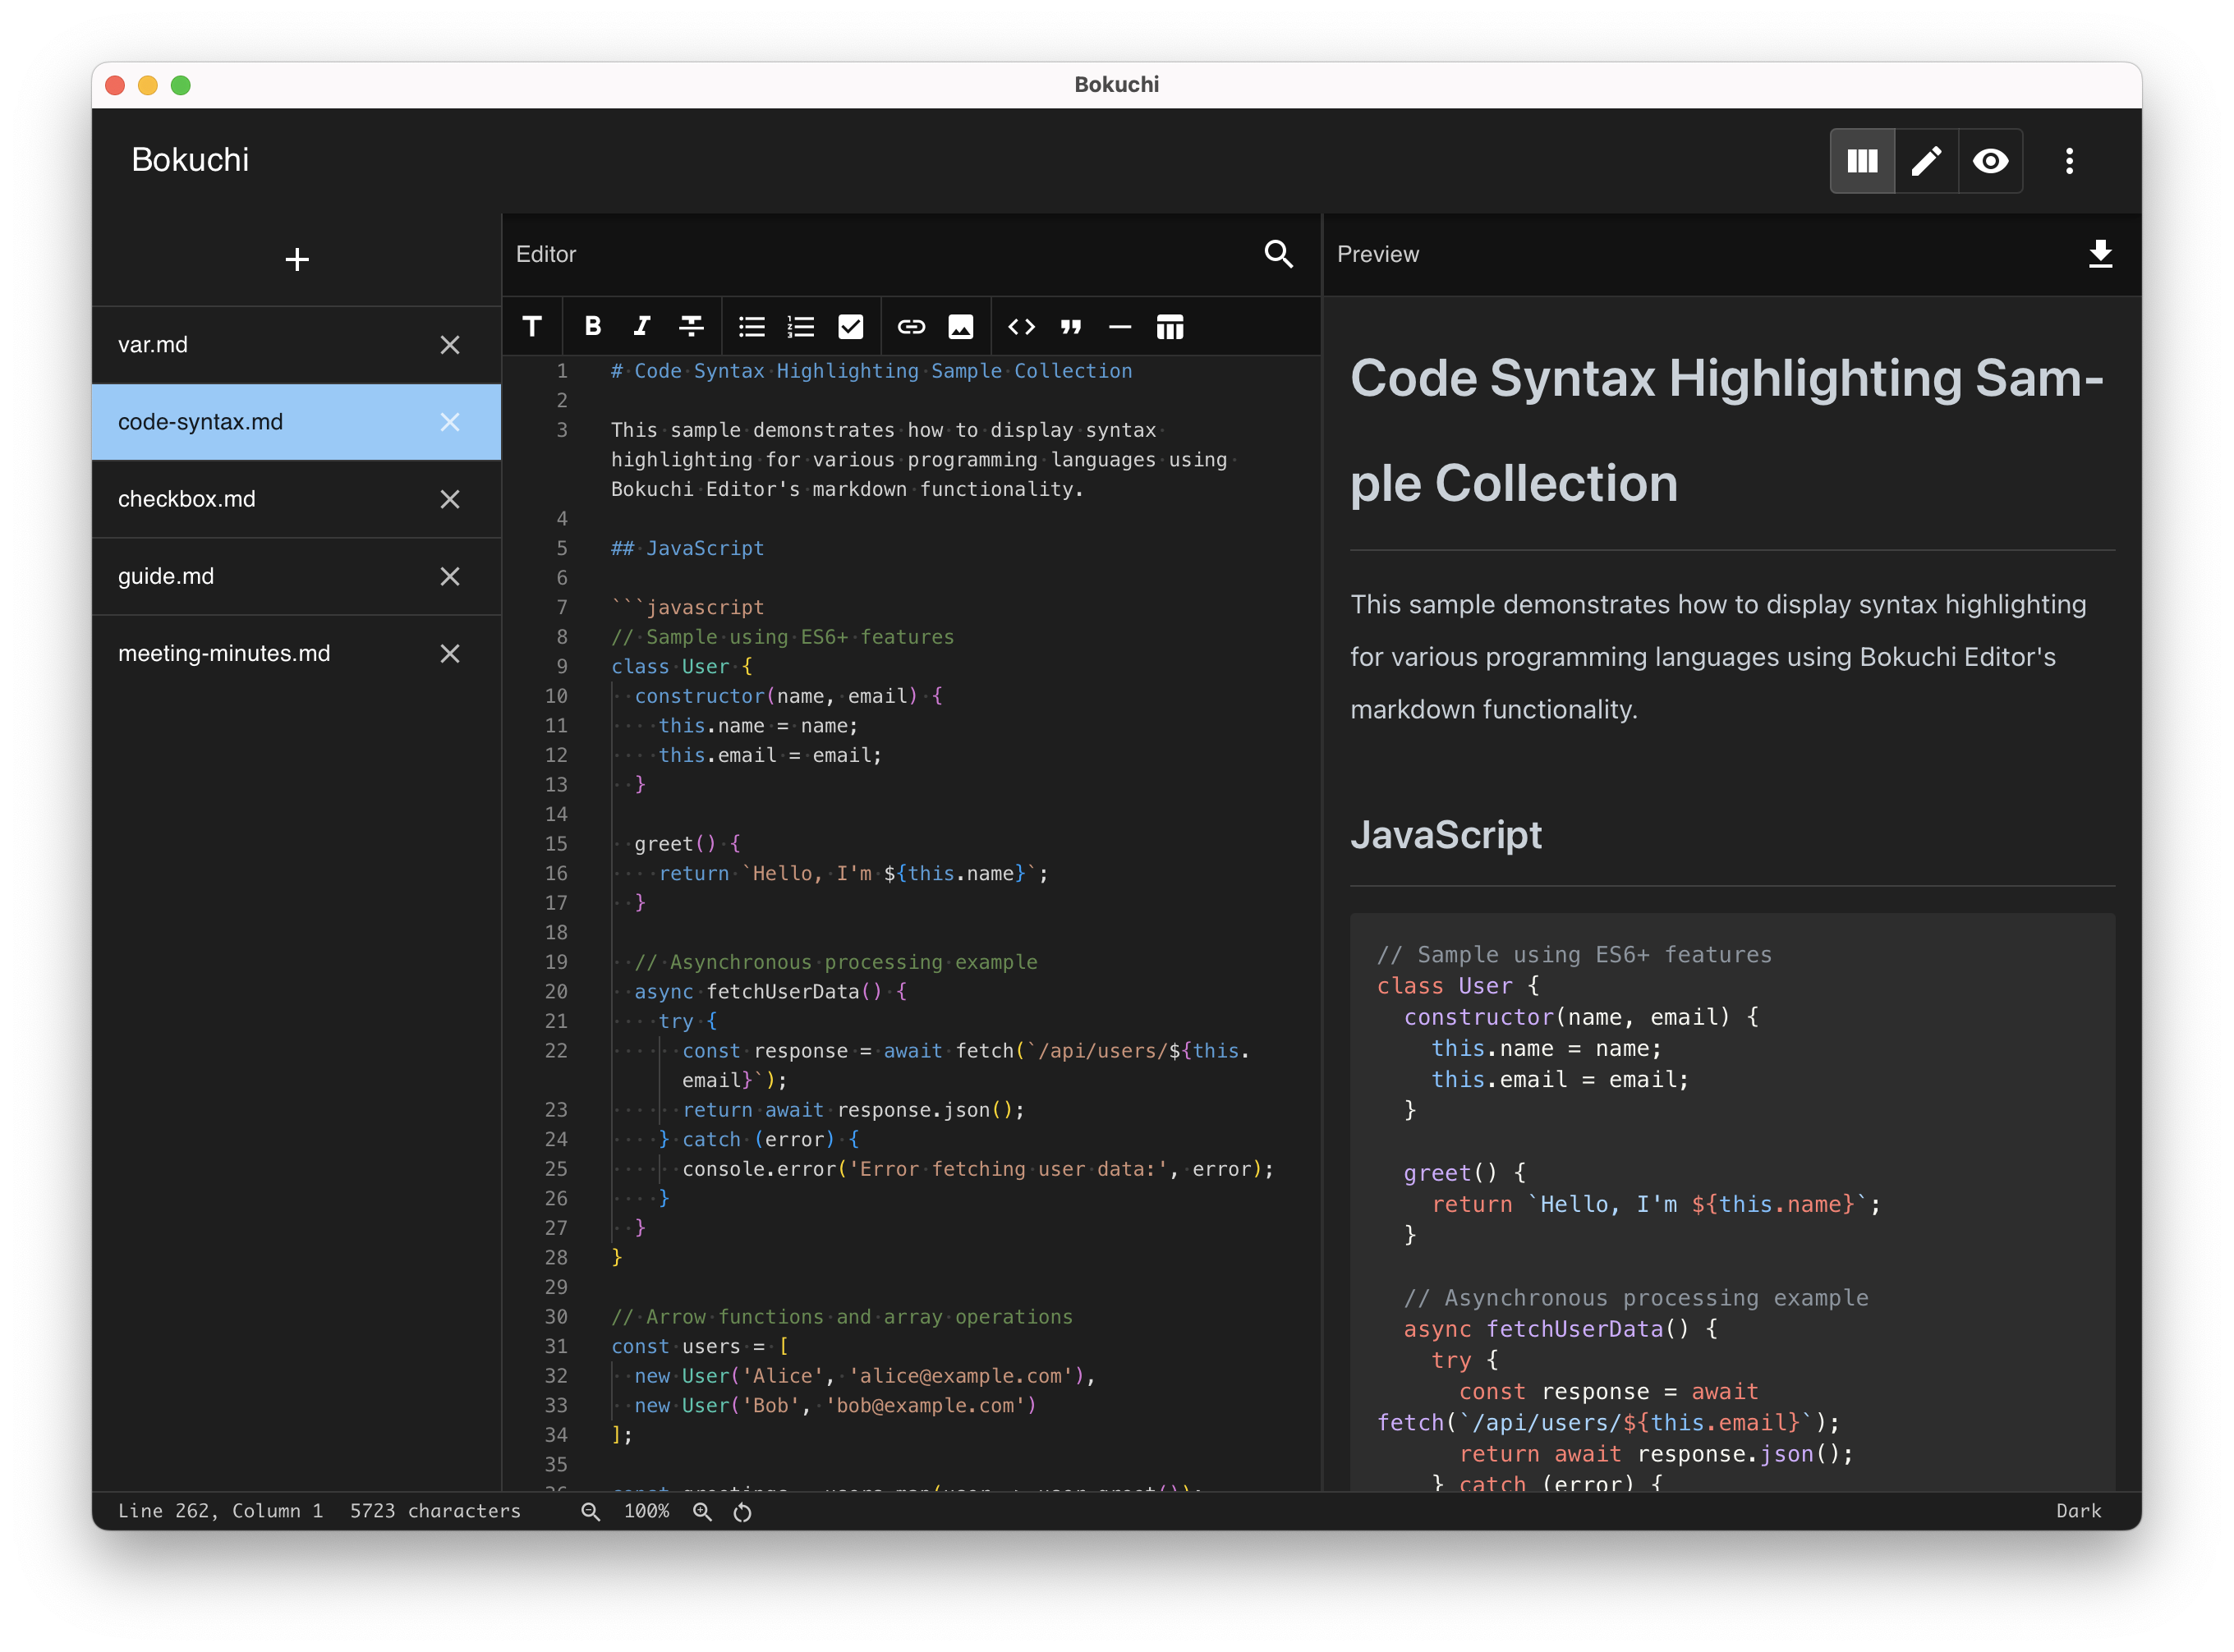Viewport: 2234px width, 1652px height.
Task: Add a new file with the plus button
Action: click(296, 260)
